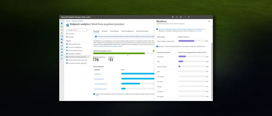The image size is (272, 116).
Task: Click info icon beside Windows capability
Action: pos(100,74)
